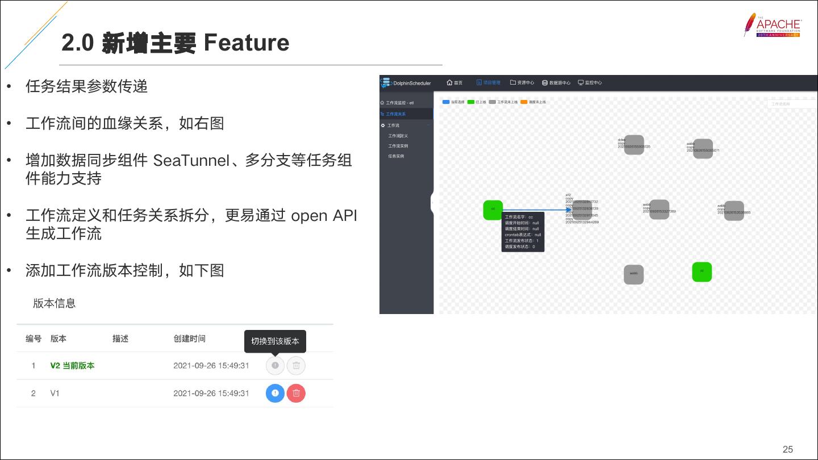
Task: Select the aabb copy node ending 6985
Action: point(734,211)
